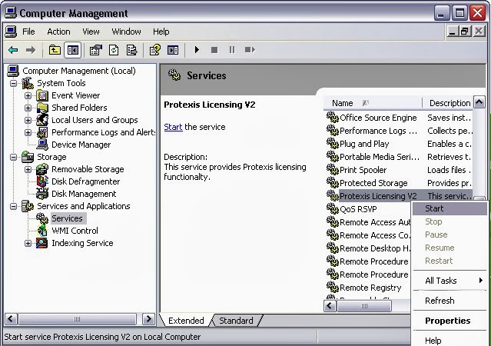Image resolution: width=491 pixels, height=346 pixels.
Task: Click the Up one level folder icon
Action: pyautogui.click(x=55, y=50)
